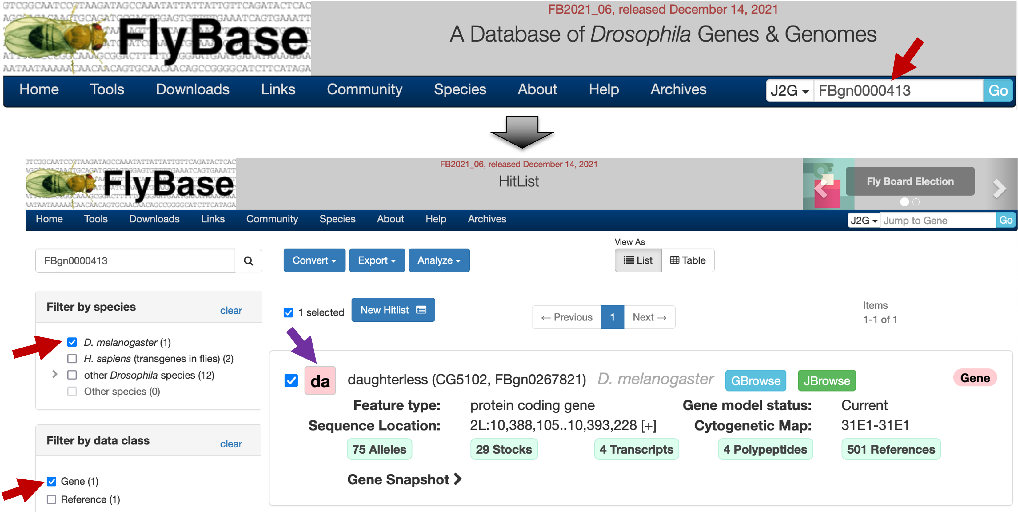Switch to List view

(638, 260)
